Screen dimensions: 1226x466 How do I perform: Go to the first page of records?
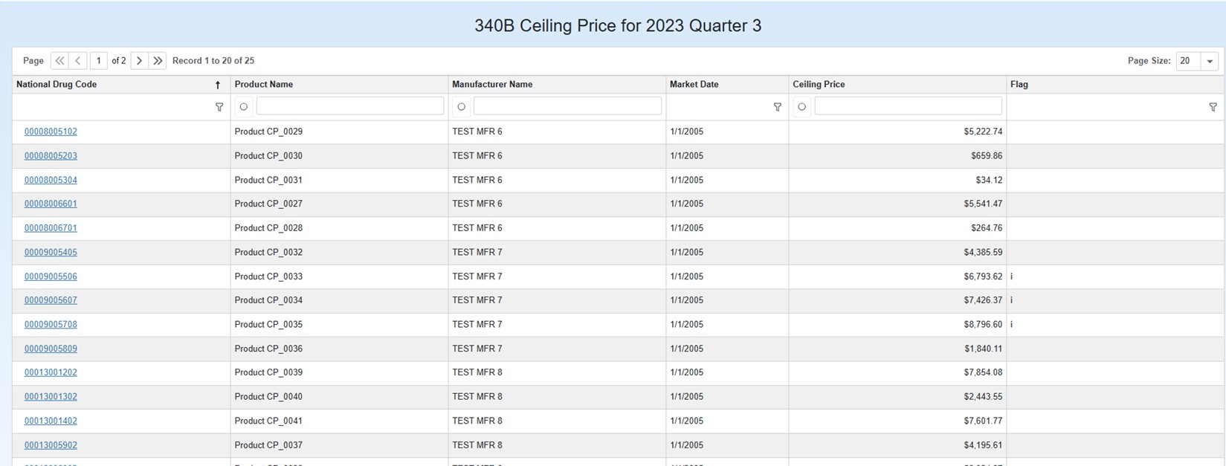[x=59, y=61]
